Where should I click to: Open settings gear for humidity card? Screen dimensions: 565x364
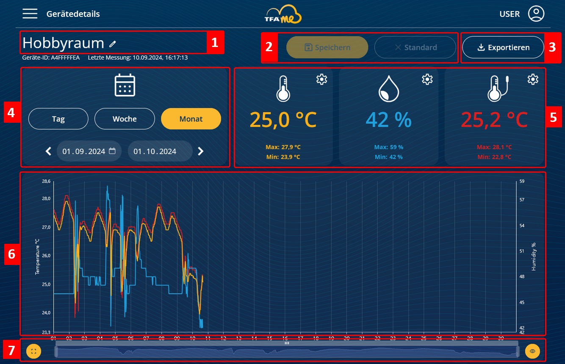click(x=427, y=79)
